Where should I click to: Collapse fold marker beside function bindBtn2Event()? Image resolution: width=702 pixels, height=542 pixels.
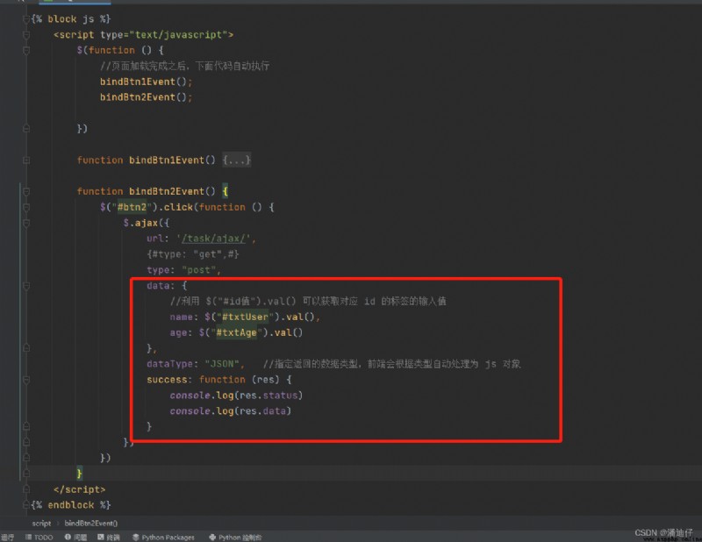pos(26,191)
